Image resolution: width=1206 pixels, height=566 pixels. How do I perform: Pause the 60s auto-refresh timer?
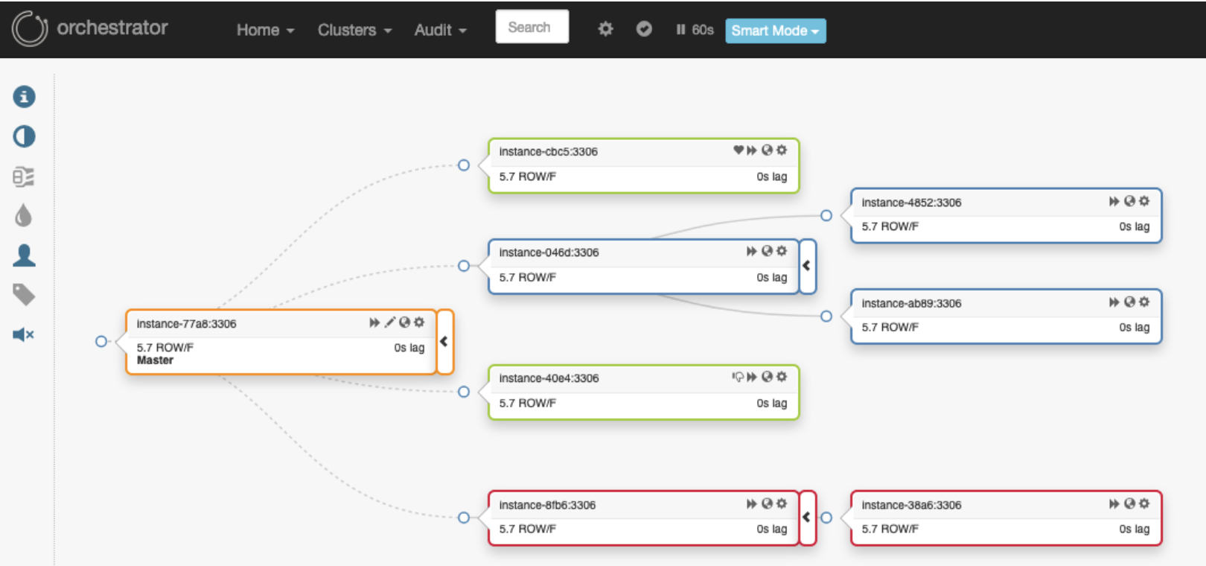(695, 30)
